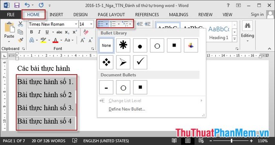Image resolution: width=275 pixels, height=145 pixels.
Task: Switch to Web Layout view
Action: click(201, 141)
